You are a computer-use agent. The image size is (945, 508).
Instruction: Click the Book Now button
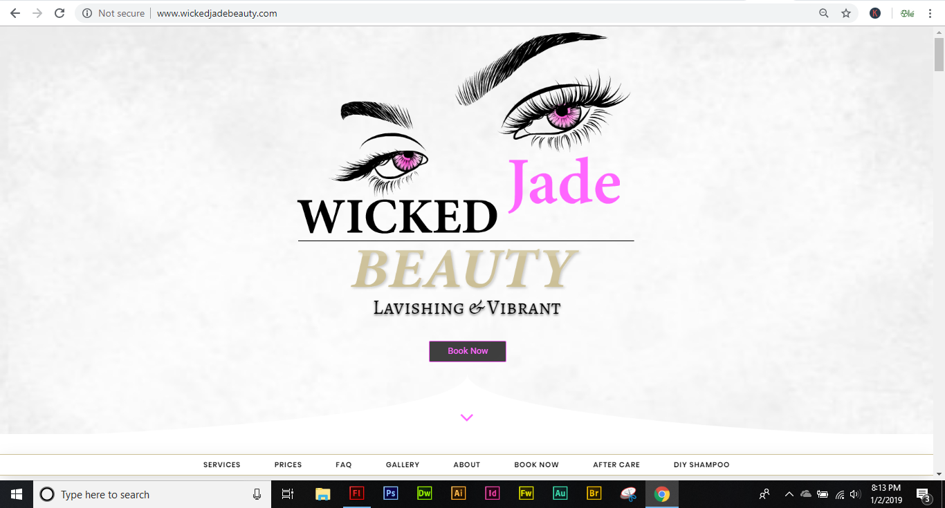468,351
